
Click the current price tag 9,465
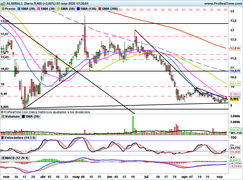(x=235, y=99)
